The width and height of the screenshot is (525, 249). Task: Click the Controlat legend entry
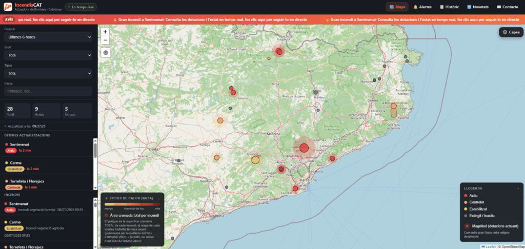point(474,202)
